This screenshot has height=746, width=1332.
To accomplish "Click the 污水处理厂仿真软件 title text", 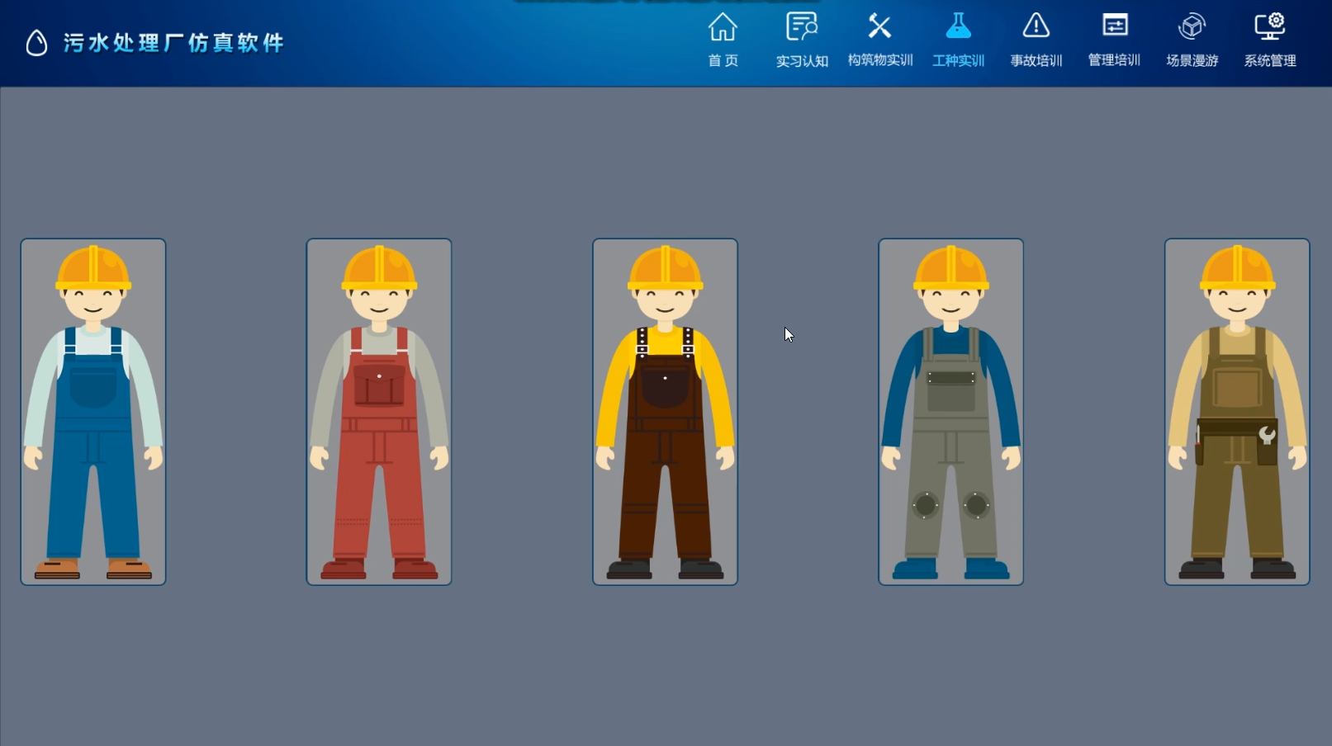I will (173, 43).
